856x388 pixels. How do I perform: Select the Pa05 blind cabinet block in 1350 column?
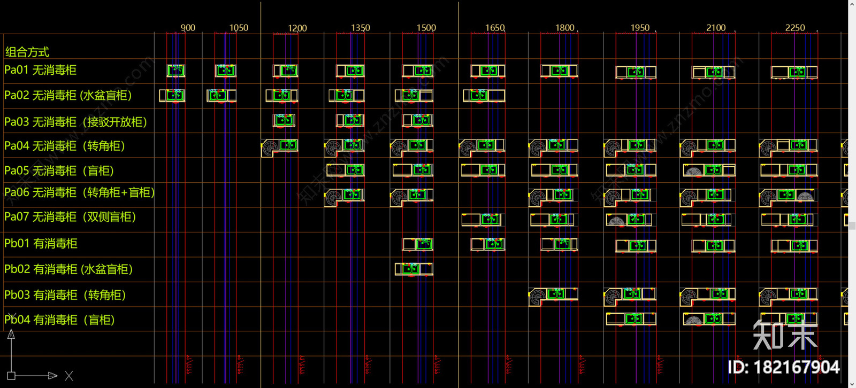(346, 170)
